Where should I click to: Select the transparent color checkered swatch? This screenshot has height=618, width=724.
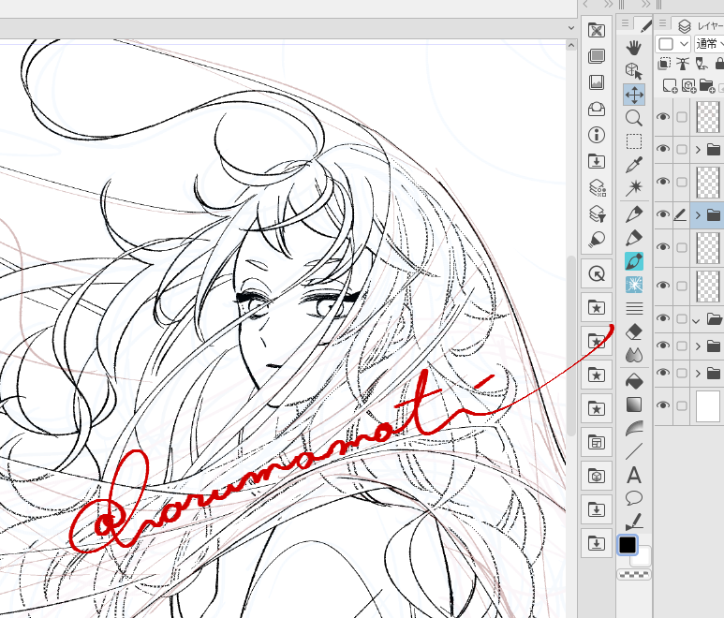tap(634, 574)
